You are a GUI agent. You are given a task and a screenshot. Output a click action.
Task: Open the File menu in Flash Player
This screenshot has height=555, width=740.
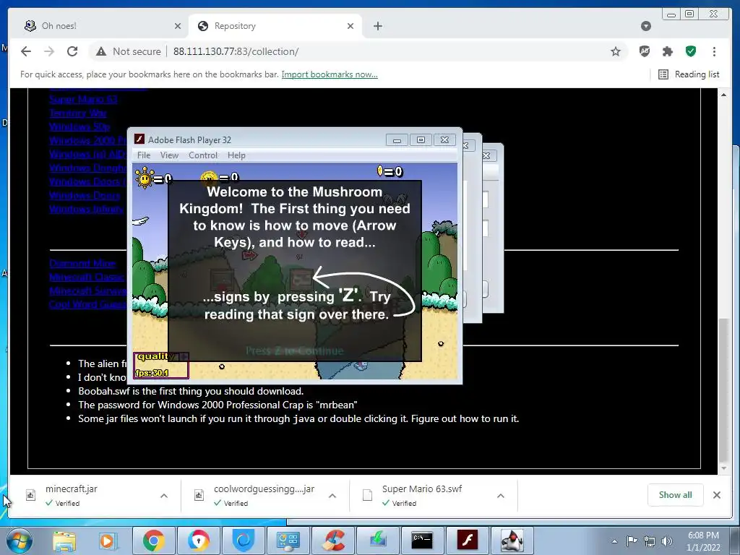pos(144,155)
